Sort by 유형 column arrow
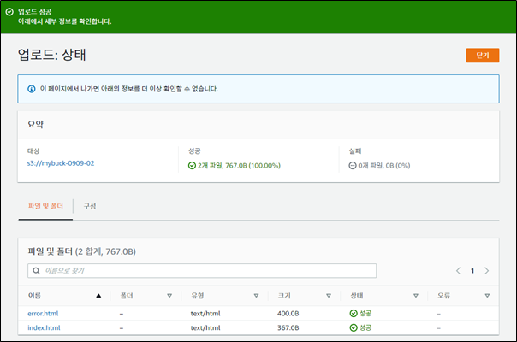The width and height of the screenshot is (517, 342). click(256, 296)
